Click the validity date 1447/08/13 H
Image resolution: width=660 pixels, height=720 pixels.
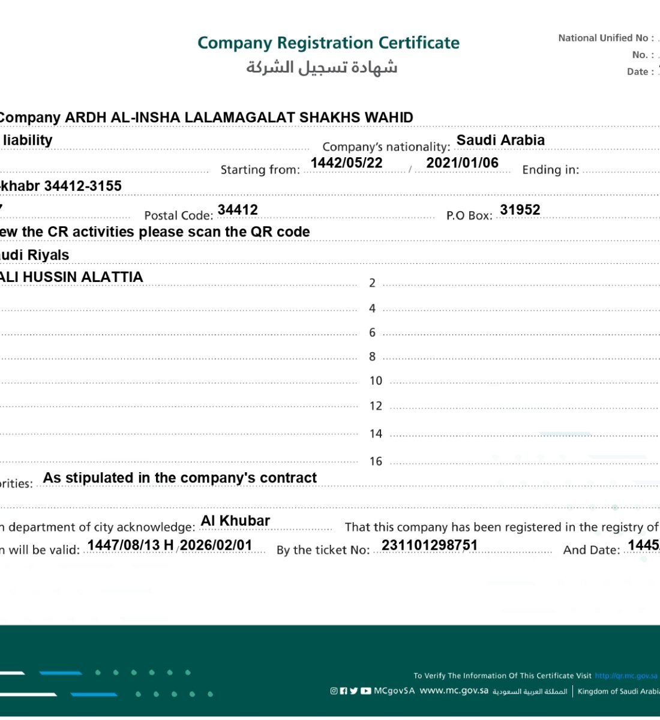tap(131, 545)
